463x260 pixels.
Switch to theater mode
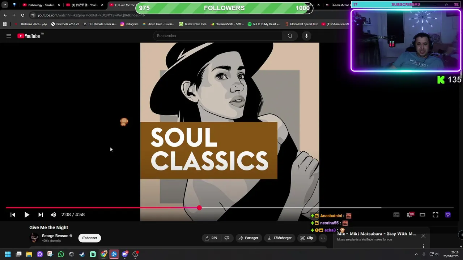coord(422,214)
